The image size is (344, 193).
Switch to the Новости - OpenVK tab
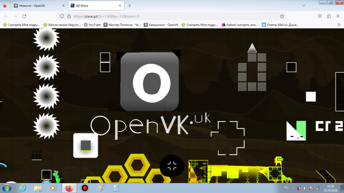(39, 6)
